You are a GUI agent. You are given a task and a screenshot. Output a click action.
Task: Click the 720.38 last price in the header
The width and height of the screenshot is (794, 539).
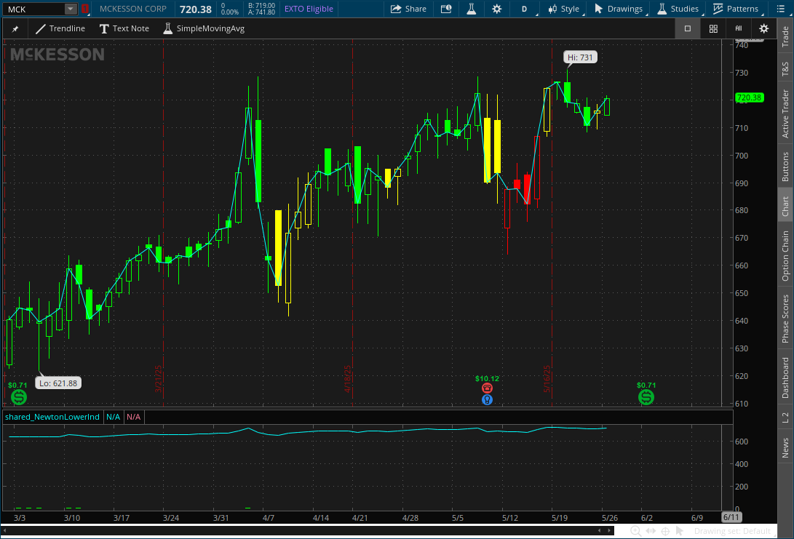[196, 9]
